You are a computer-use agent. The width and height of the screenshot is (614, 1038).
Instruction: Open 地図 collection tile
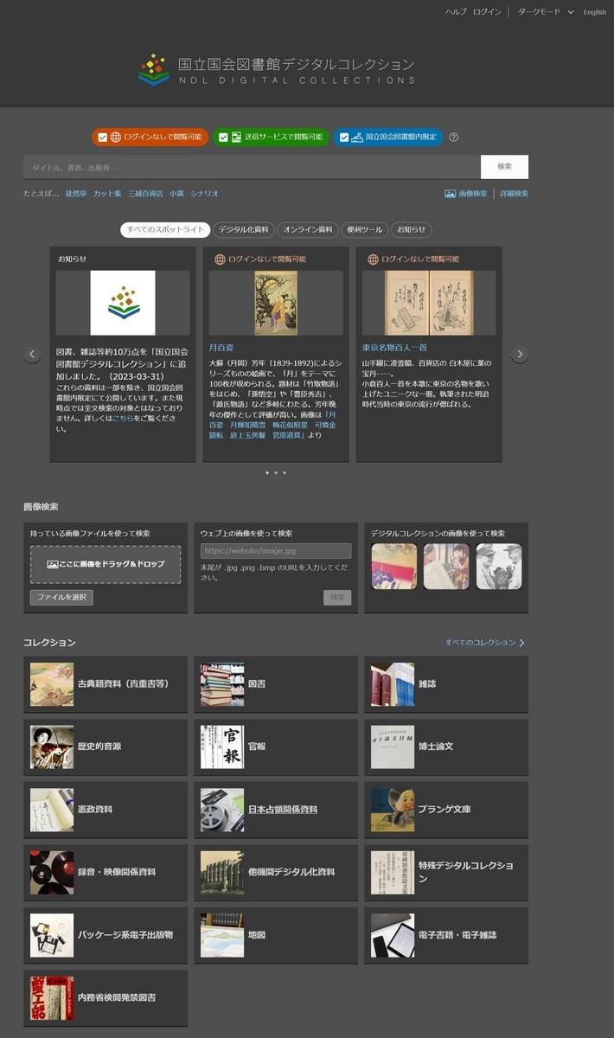tap(275, 936)
